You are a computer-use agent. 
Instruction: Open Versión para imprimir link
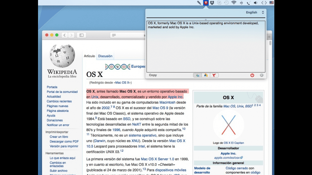coord(64,146)
